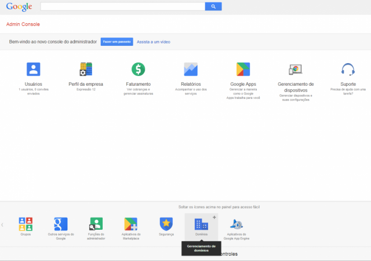Click the Suporte label text
371x261 pixels.
point(348,84)
